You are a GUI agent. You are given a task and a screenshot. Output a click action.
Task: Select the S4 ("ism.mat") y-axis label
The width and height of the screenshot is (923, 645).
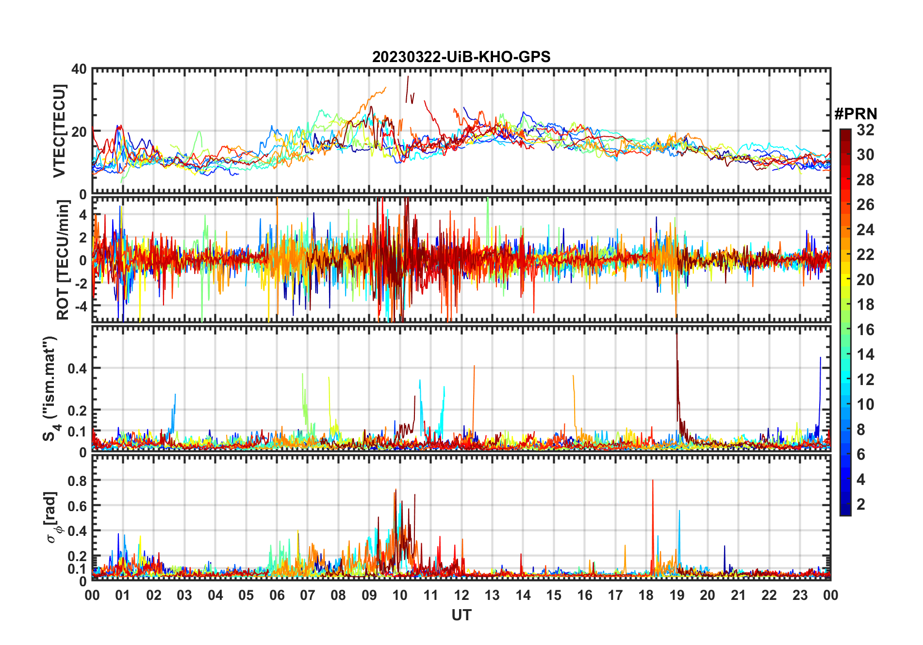[50, 389]
